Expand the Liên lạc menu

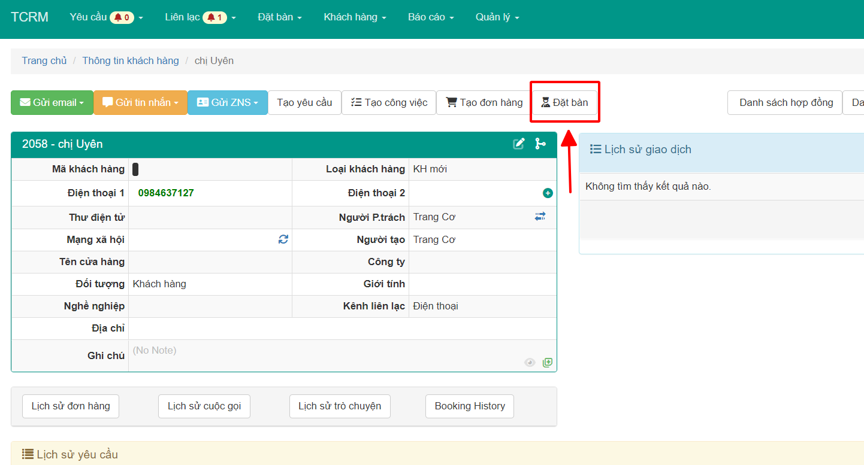pyautogui.click(x=201, y=17)
